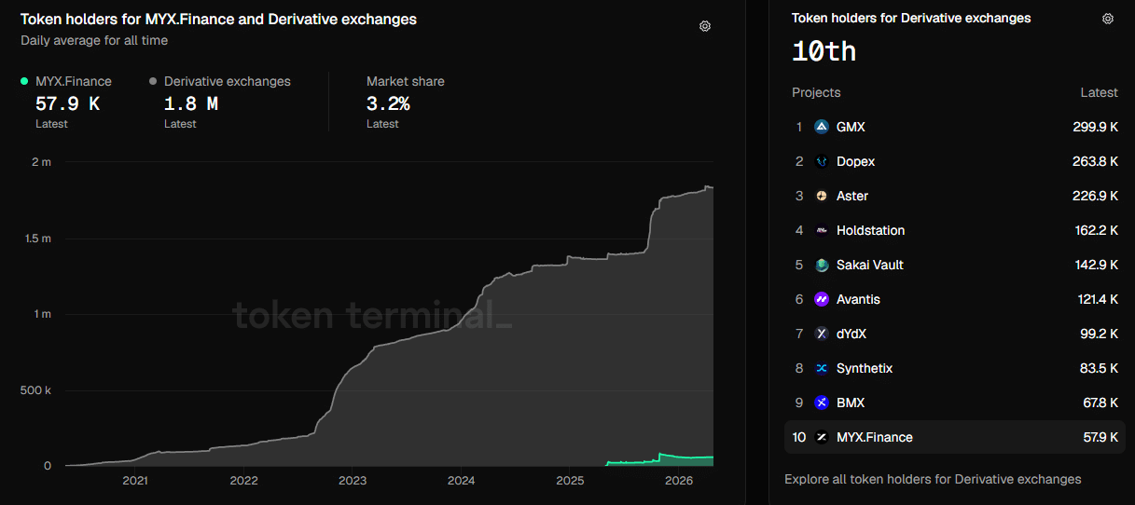Click the Holdstation logo icon
The width and height of the screenshot is (1135, 505).
(x=822, y=230)
